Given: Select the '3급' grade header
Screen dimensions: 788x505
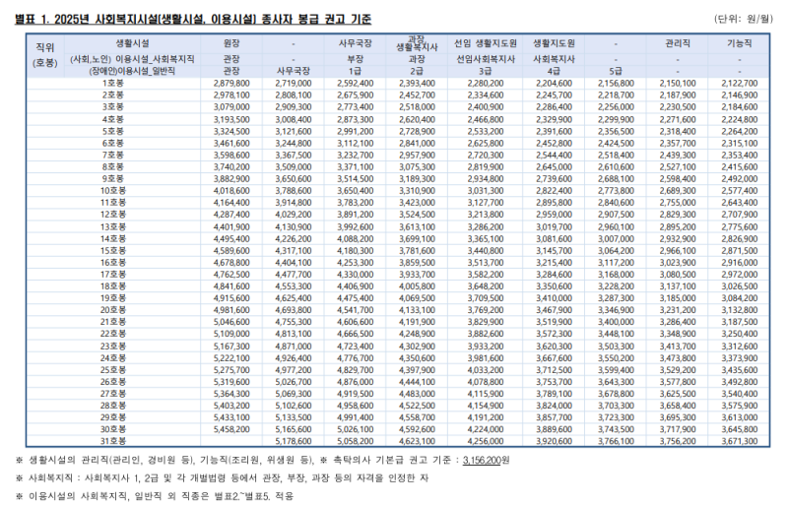Looking at the screenshot, I should [485, 71].
